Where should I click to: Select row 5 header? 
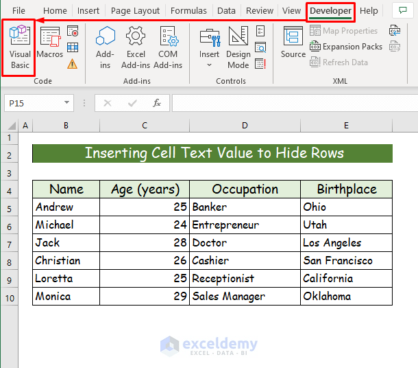coord(10,209)
